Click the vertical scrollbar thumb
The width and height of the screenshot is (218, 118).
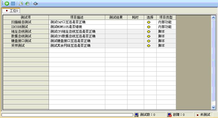[213, 61]
